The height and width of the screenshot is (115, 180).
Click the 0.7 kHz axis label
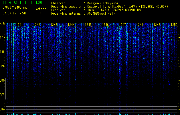(x=2, y=95)
